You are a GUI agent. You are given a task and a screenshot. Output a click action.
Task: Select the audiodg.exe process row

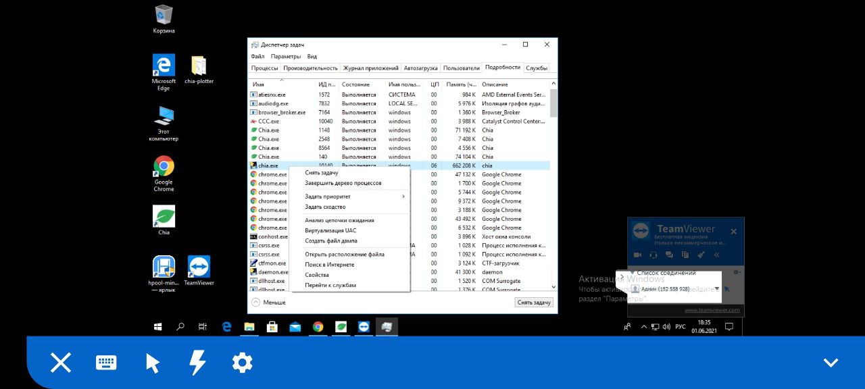pyautogui.click(x=399, y=104)
